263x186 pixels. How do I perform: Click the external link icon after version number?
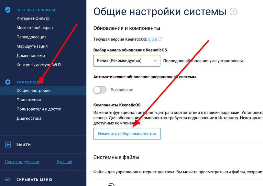(160, 39)
